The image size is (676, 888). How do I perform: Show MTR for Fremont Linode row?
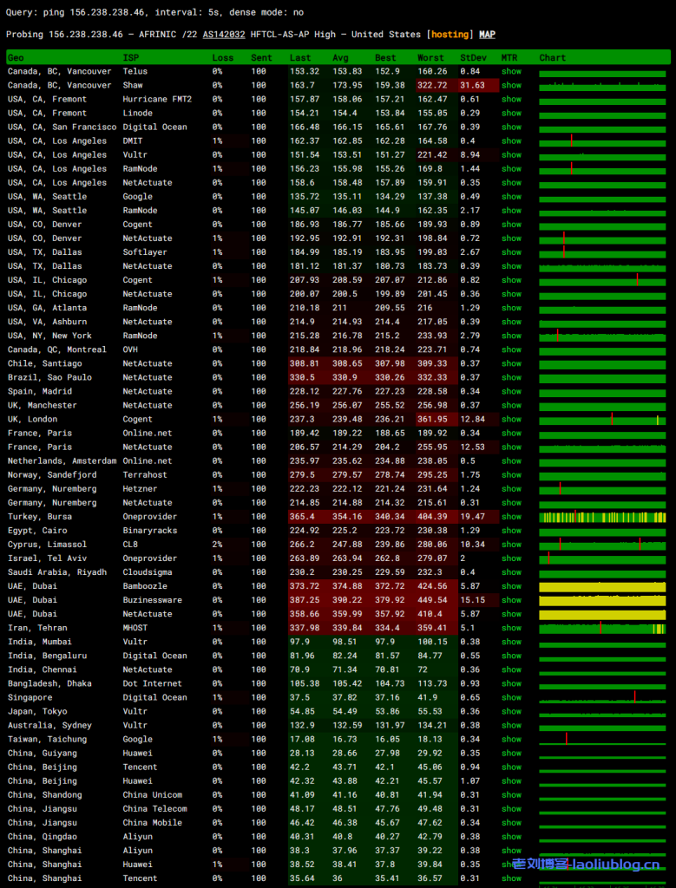[511, 114]
